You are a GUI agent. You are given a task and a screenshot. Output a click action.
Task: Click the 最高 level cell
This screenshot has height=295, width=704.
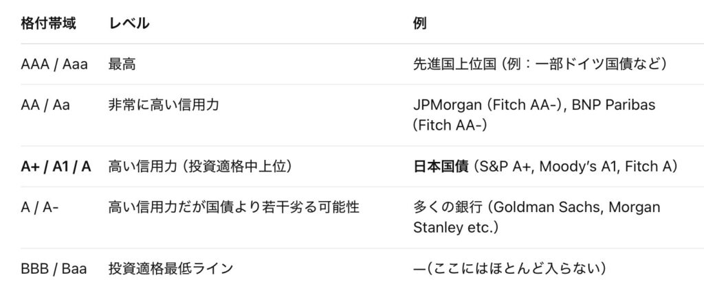coord(122,64)
